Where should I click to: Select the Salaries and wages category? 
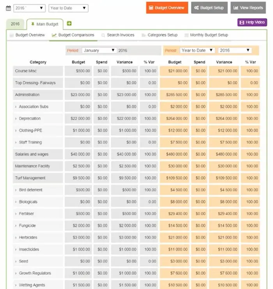38,154
